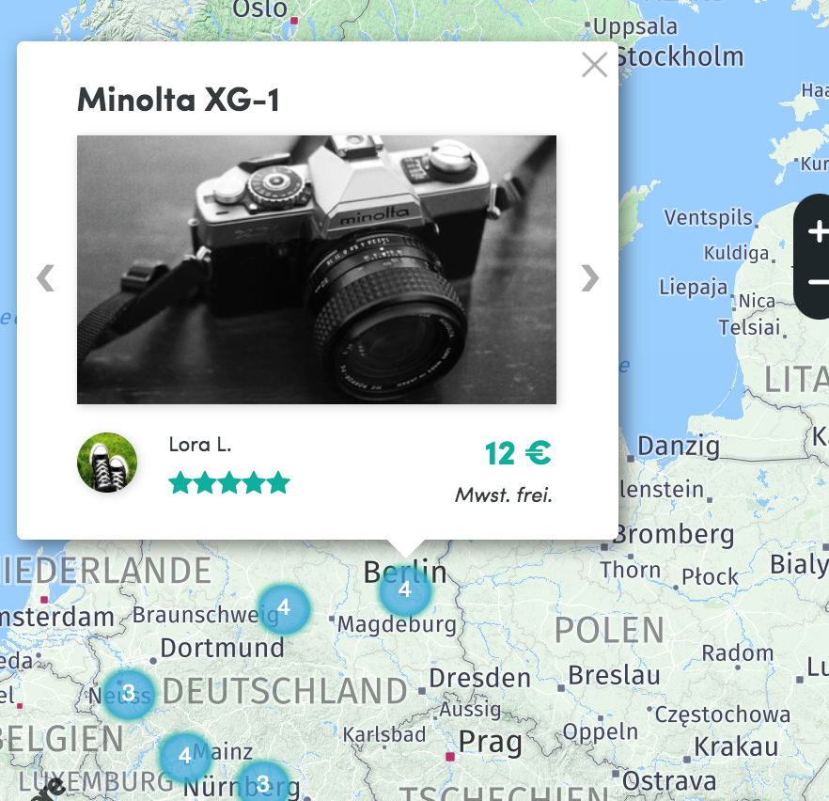The height and width of the screenshot is (801, 829).
Task: Show the previous camera photo
Action: tap(45, 277)
